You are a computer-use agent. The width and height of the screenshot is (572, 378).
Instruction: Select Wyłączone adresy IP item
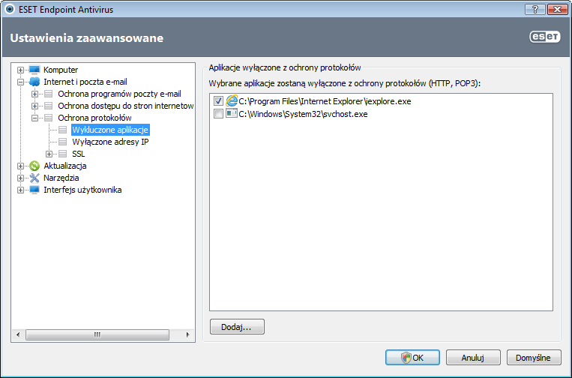click(x=110, y=142)
